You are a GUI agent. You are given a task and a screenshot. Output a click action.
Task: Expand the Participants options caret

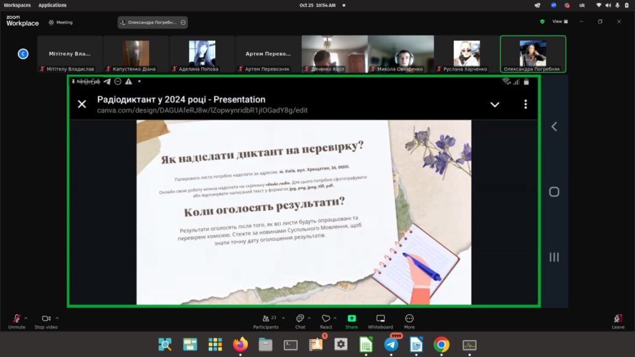click(283, 318)
